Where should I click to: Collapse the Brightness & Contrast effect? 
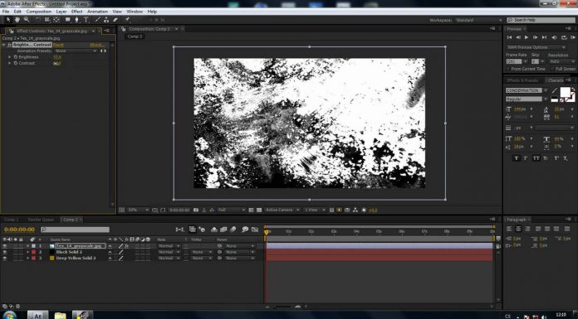tap(3, 45)
